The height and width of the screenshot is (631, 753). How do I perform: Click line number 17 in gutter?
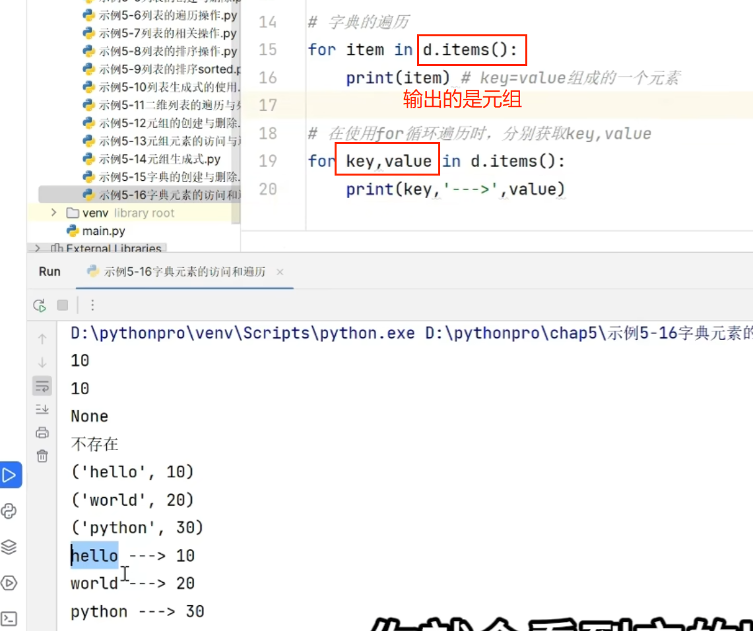(x=267, y=105)
